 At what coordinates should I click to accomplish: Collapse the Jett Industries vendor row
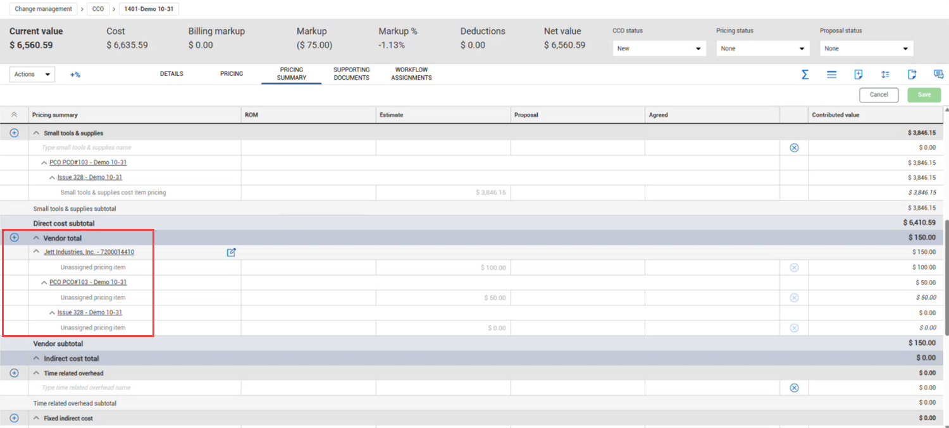pos(36,252)
